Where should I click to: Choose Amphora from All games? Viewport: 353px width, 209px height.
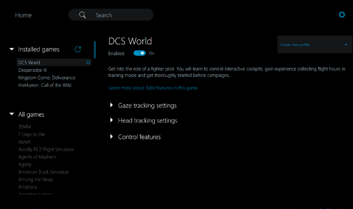click(x=27, y=187)
